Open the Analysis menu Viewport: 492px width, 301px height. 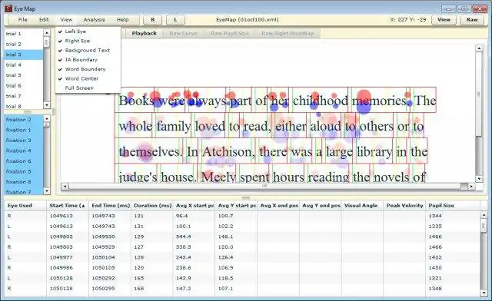tap(94, 20)
